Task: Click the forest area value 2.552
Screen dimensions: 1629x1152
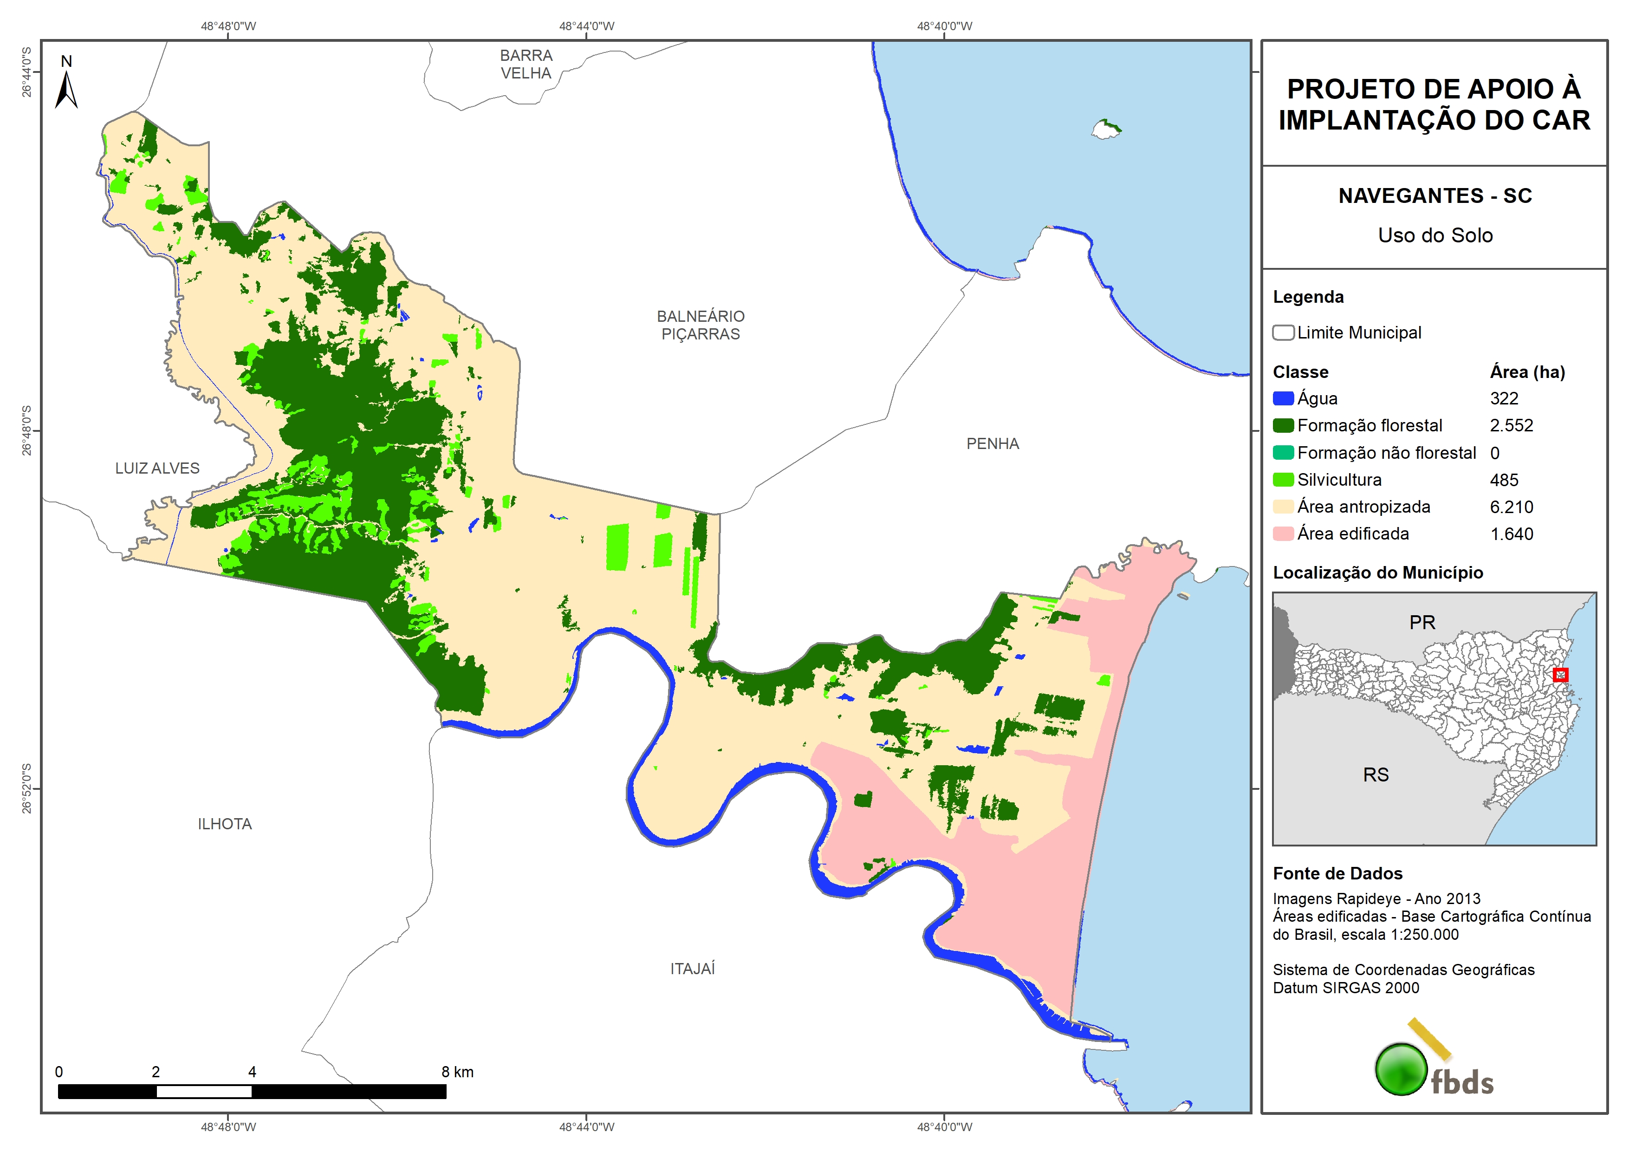Action: click(1511, 426)
